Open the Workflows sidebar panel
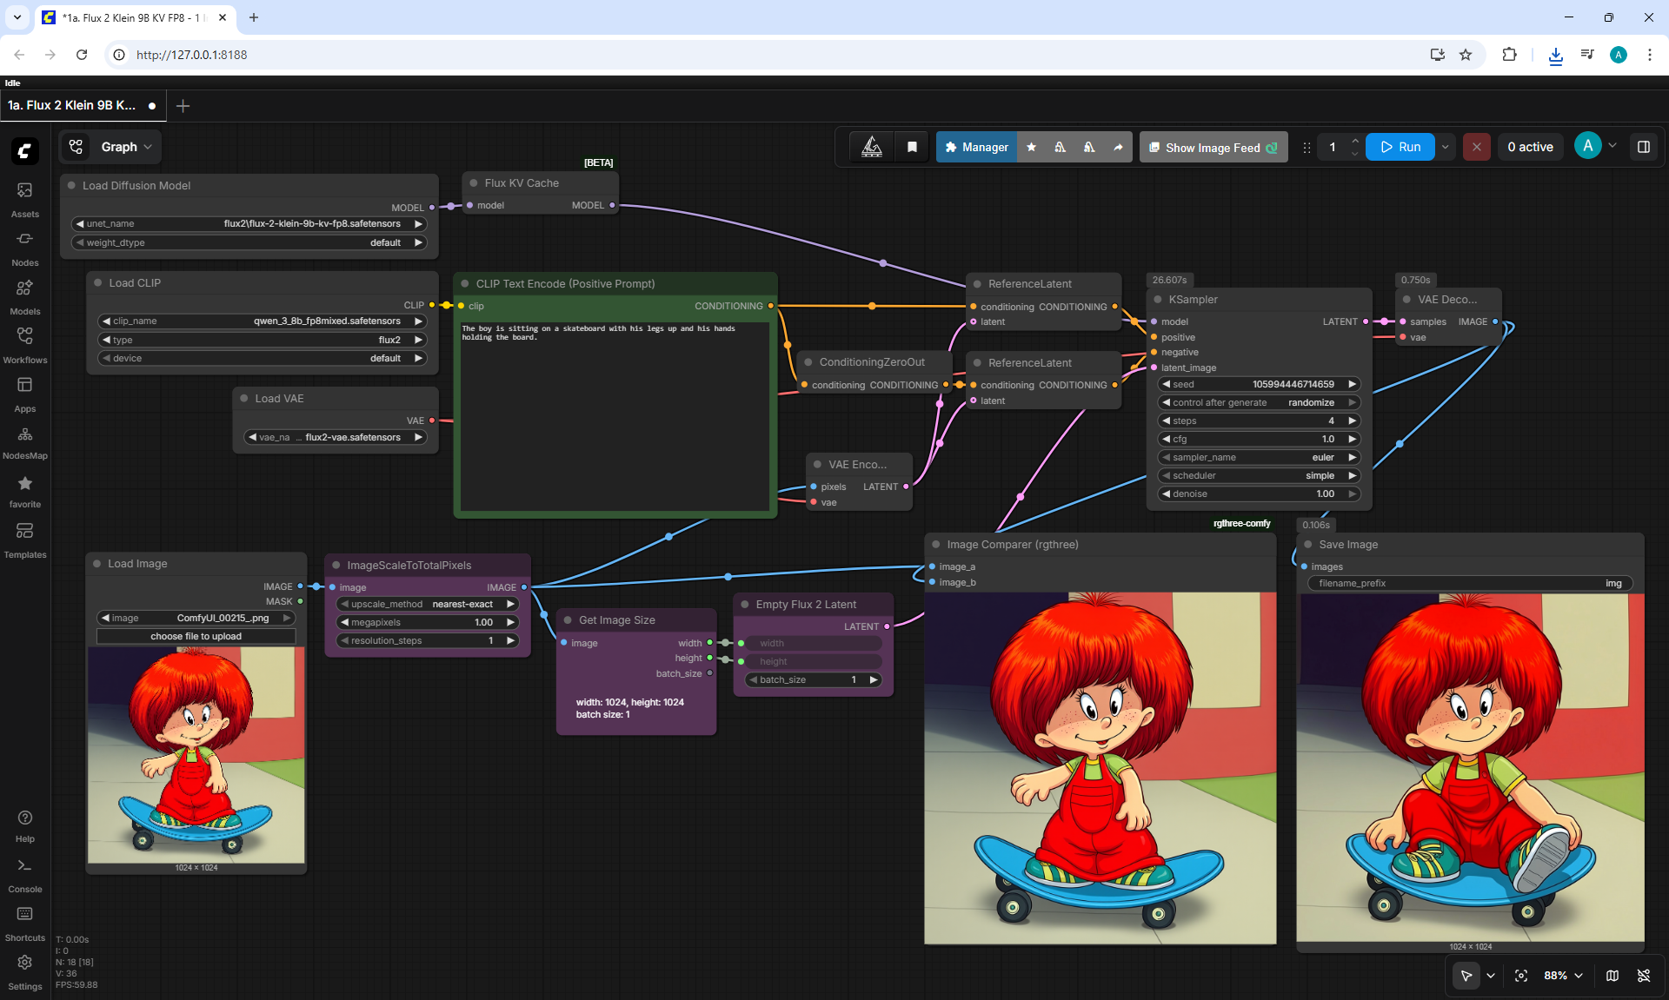Image resolution: width=1669 pixels, height=1000 pixels. [24, 346]
